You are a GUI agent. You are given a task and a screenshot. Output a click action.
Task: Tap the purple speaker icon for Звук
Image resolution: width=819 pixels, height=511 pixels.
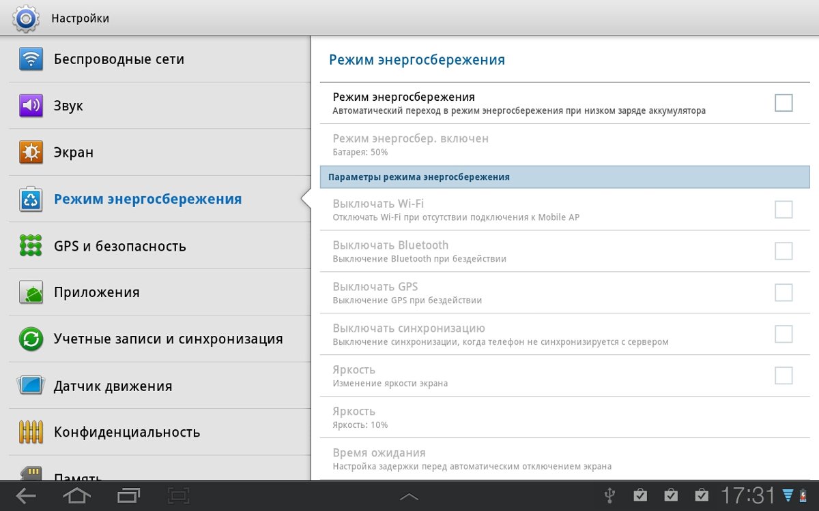31,106
